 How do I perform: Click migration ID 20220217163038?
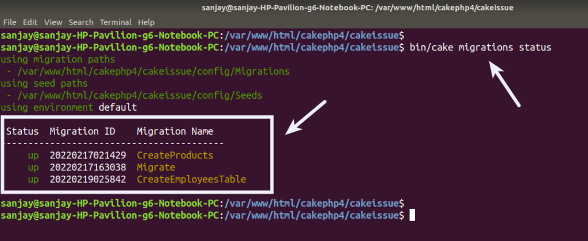pos(88,167)
